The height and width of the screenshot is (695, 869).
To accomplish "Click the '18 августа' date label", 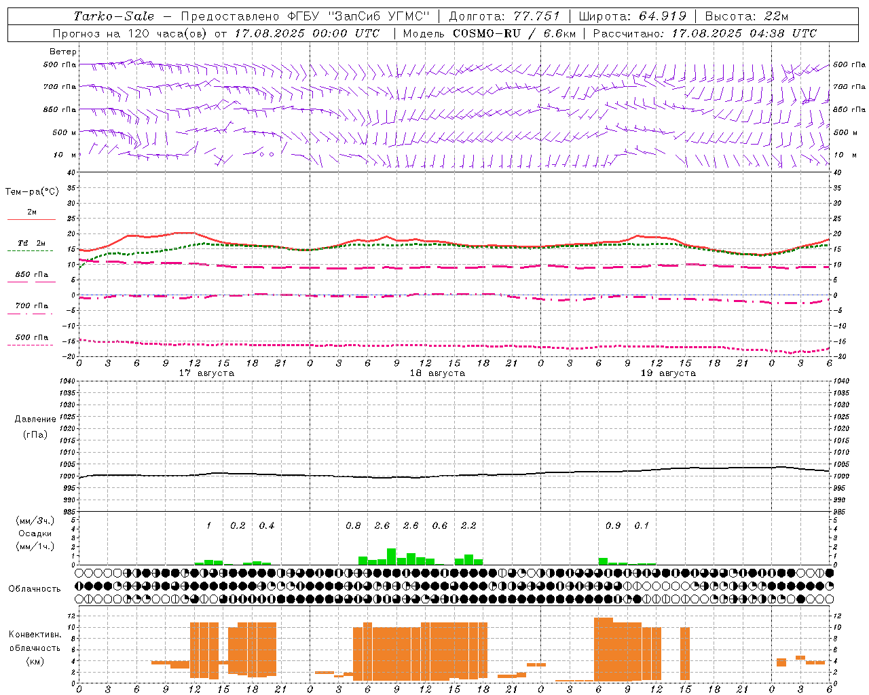I will pyautogui.click(x=437, y=373).
